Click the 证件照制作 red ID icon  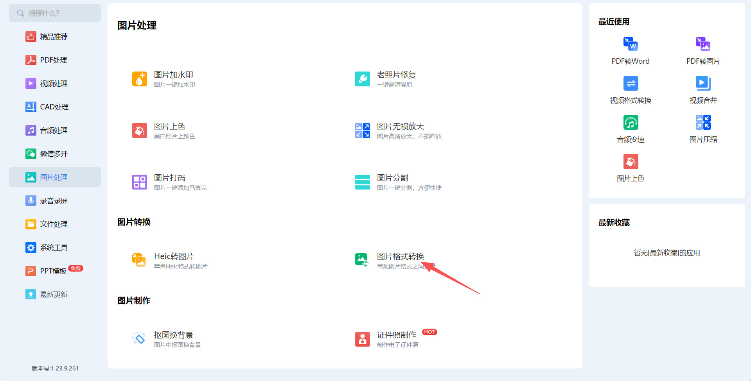coord(363,339)
